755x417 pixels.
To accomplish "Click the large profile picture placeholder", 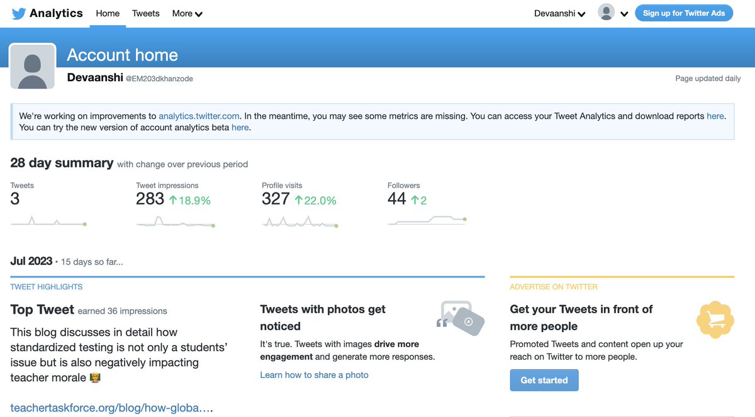I will (x=33, y=66).
